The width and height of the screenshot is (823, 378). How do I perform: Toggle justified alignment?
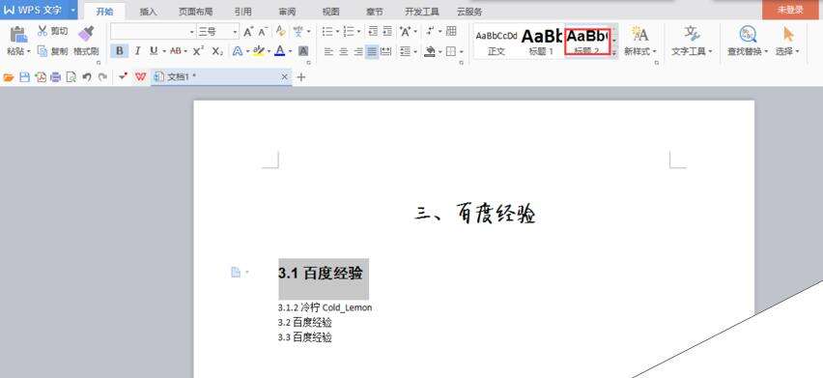pos(372,51)
